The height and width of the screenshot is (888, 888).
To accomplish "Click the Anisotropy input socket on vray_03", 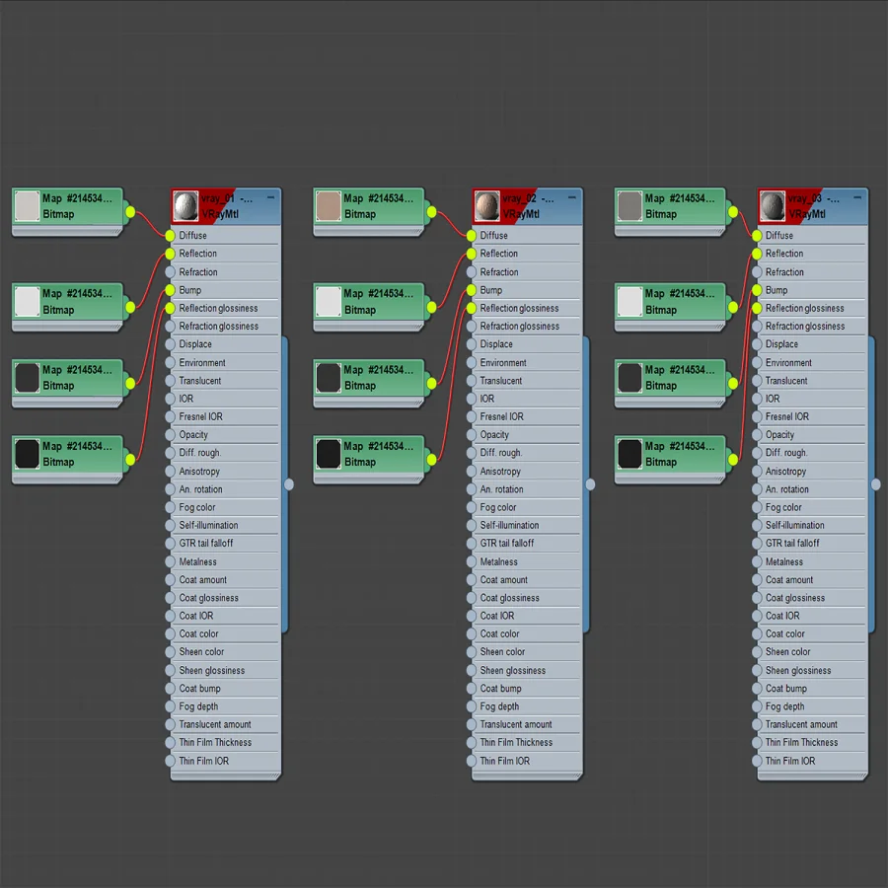I will coord(757,471).
